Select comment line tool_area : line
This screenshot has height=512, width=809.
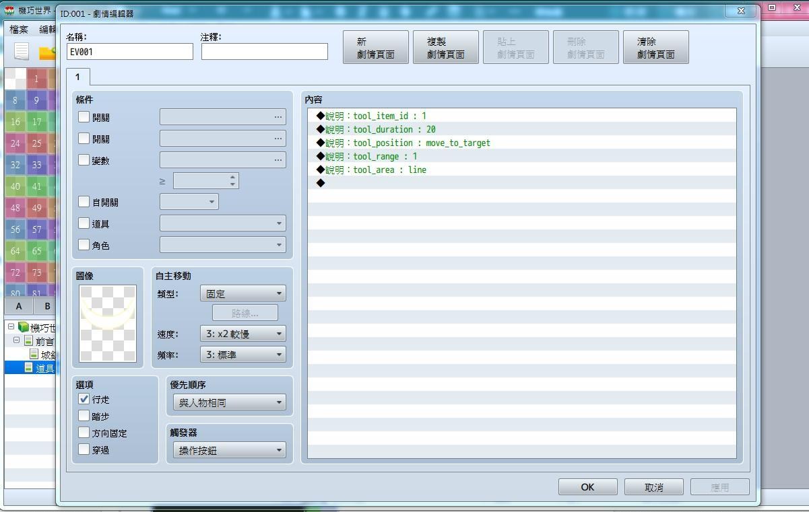[522, 170]
